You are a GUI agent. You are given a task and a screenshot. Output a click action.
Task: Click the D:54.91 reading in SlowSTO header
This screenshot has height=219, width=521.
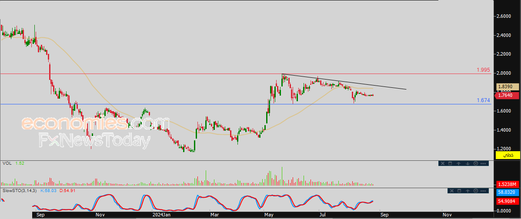tap(68, 191)
